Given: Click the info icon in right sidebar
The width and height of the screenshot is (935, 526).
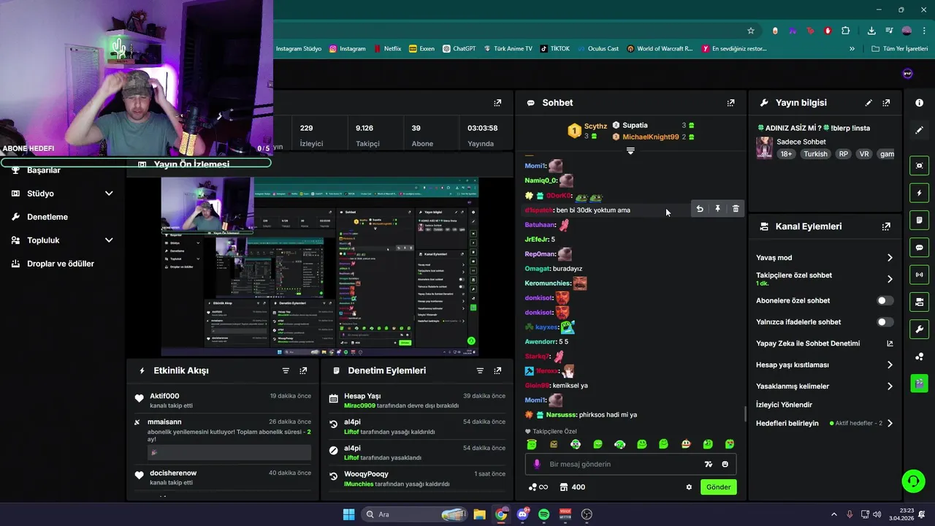Looking at the screenshot, I should pyautogui.click(x=919, y=103).
